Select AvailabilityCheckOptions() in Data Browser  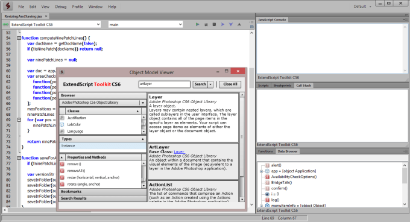point(294,177)
